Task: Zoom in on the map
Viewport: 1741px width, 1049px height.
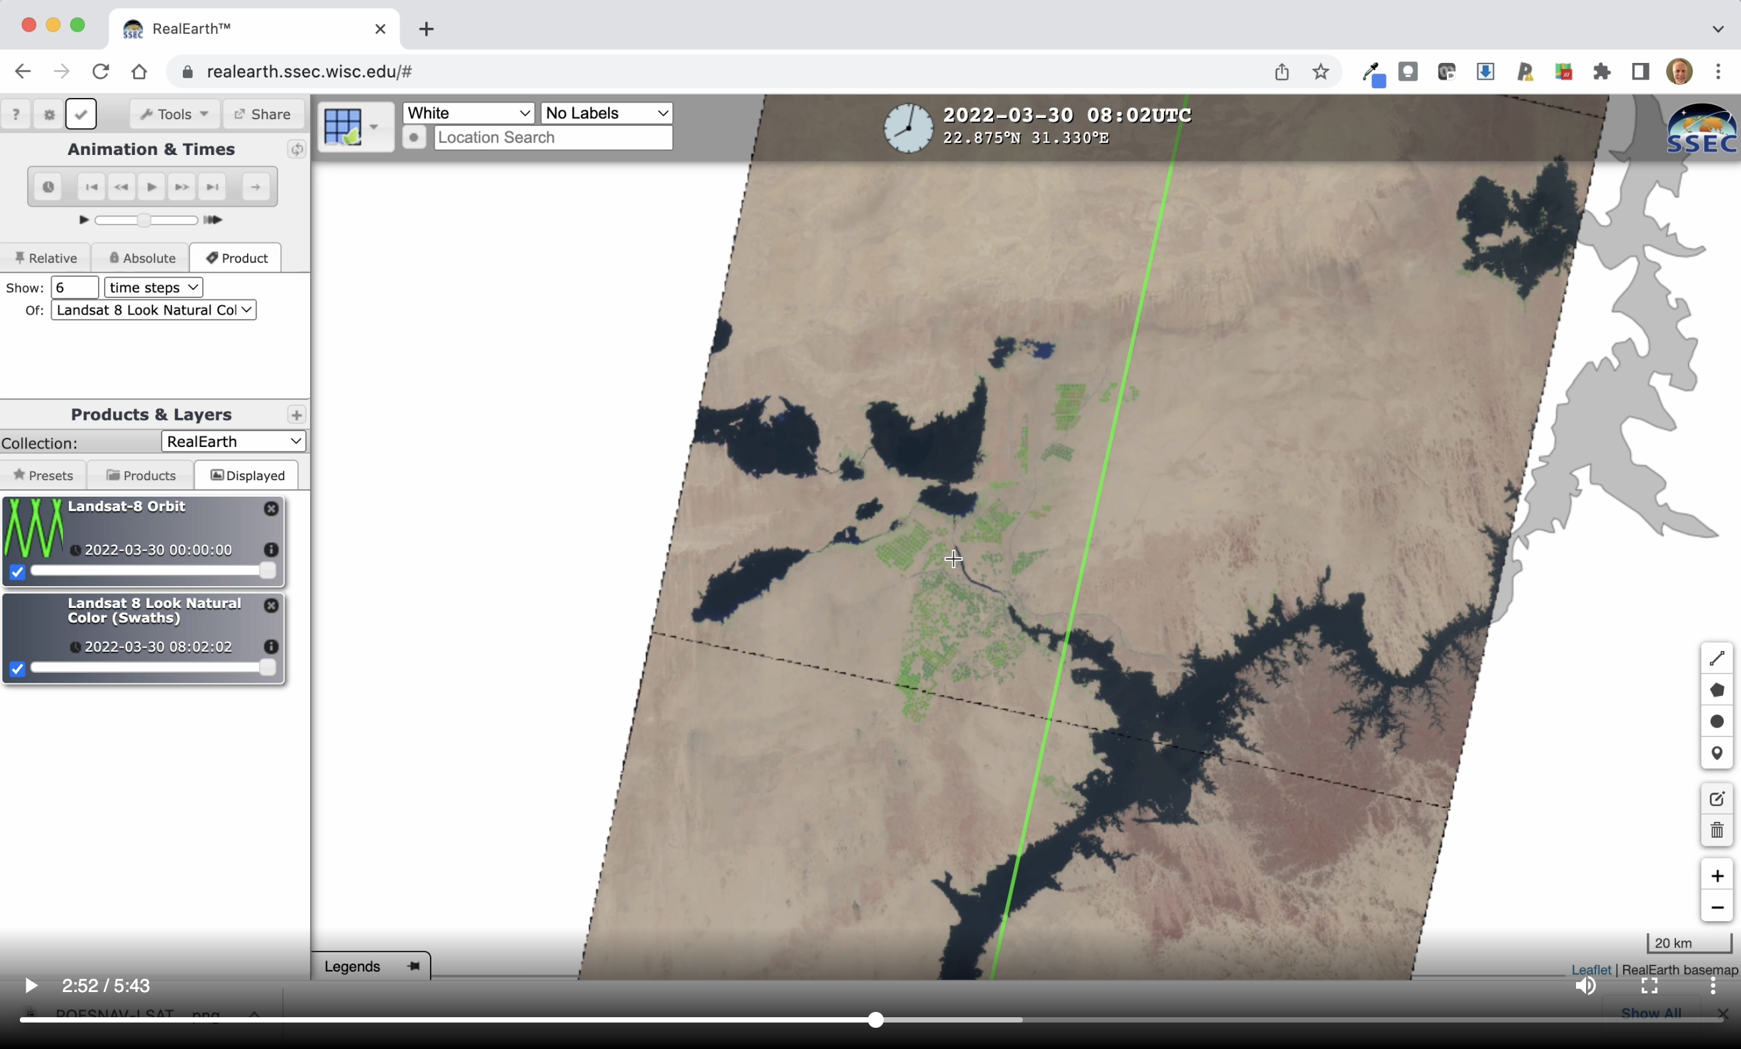Action: pyautogui.click(x=1716, y=876)
